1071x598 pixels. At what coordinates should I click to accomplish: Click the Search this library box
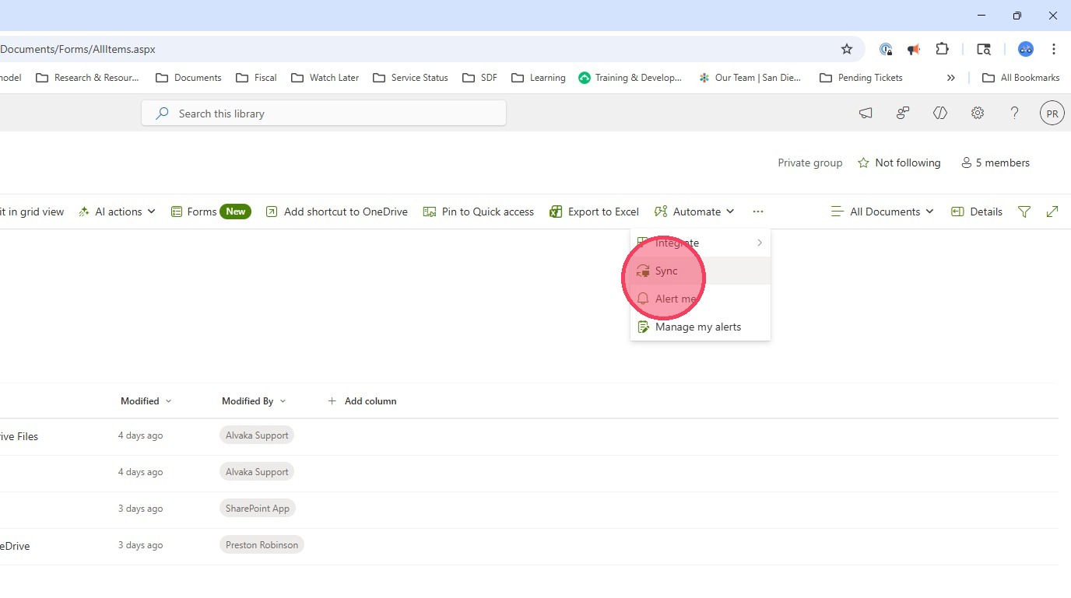tap(324, 114)
